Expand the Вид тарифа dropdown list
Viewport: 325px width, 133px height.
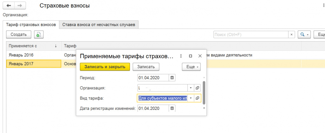191,98
